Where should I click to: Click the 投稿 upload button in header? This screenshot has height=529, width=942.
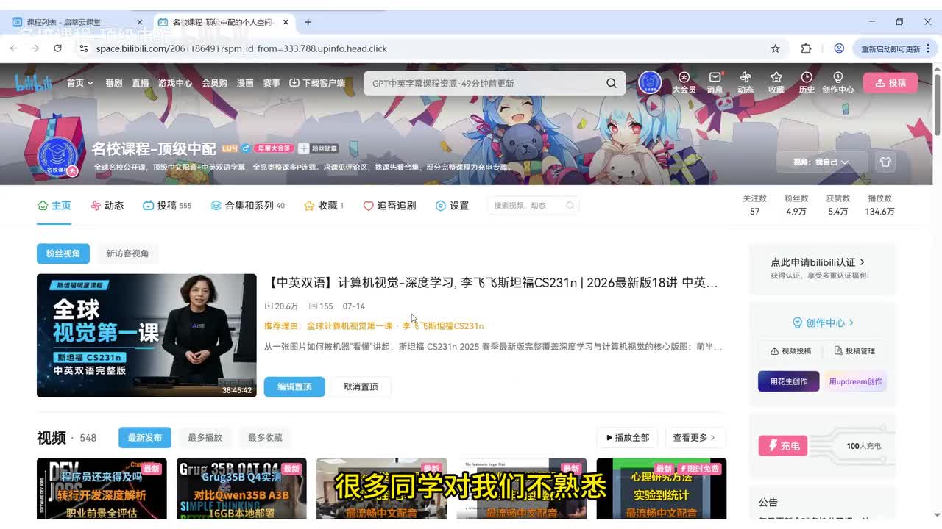tap(890, 83)
